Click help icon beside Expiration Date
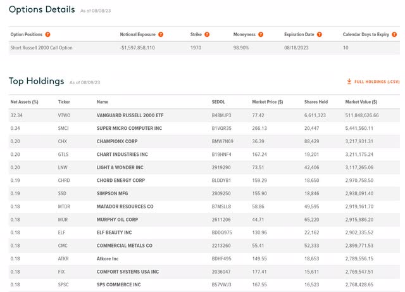The width and height of the screenshot is (405, 292). (x=319, y=34)
